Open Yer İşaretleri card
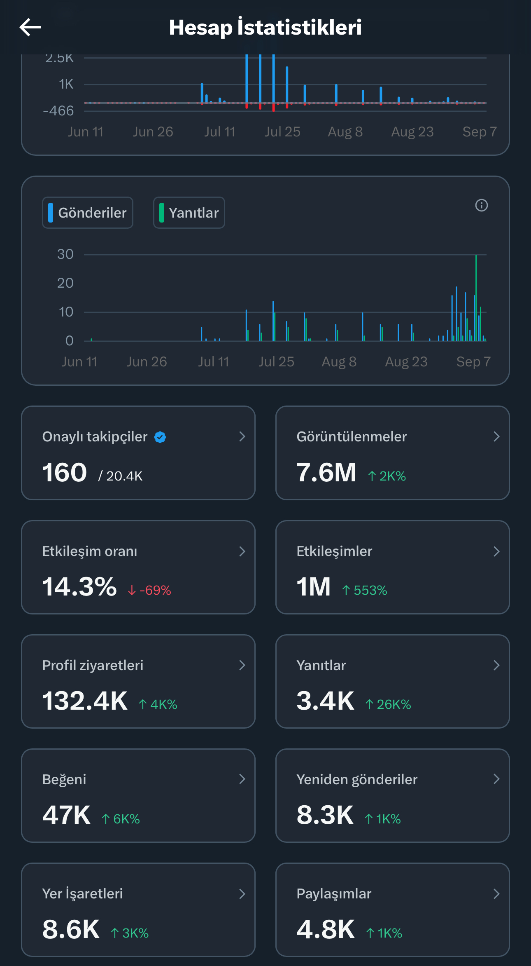 click(x=138, y=910)
